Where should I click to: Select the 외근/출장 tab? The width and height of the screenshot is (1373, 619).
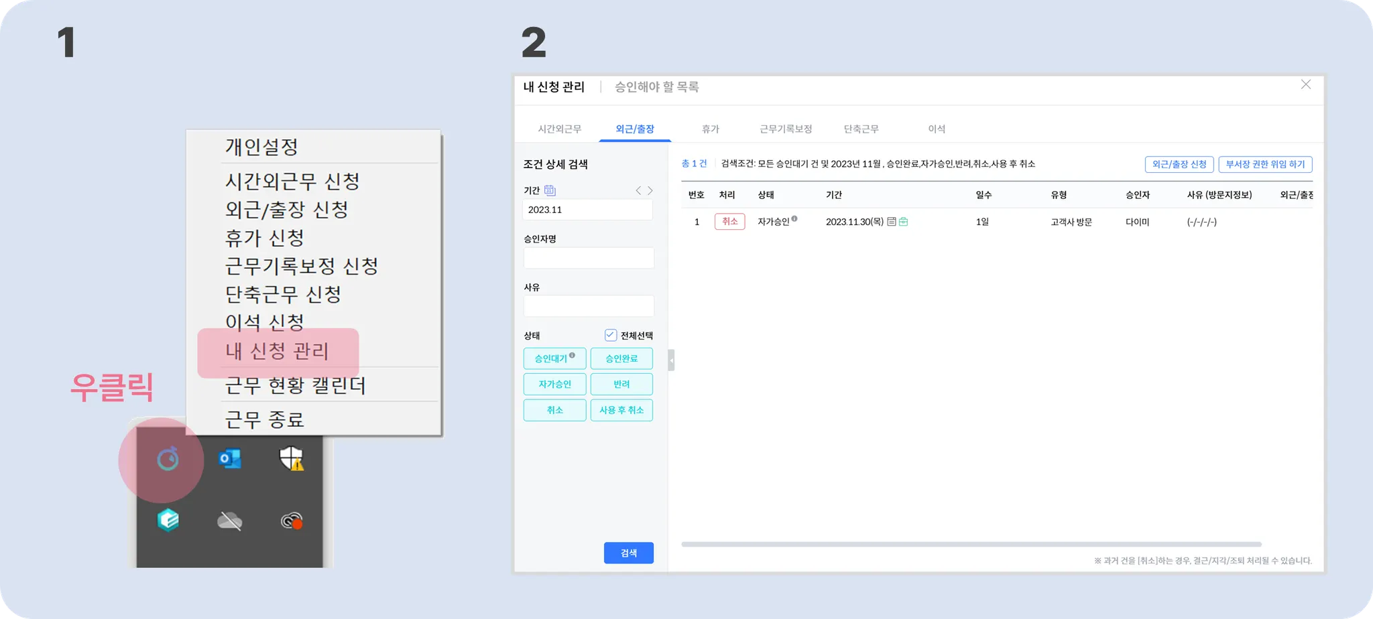pos(635,129)
